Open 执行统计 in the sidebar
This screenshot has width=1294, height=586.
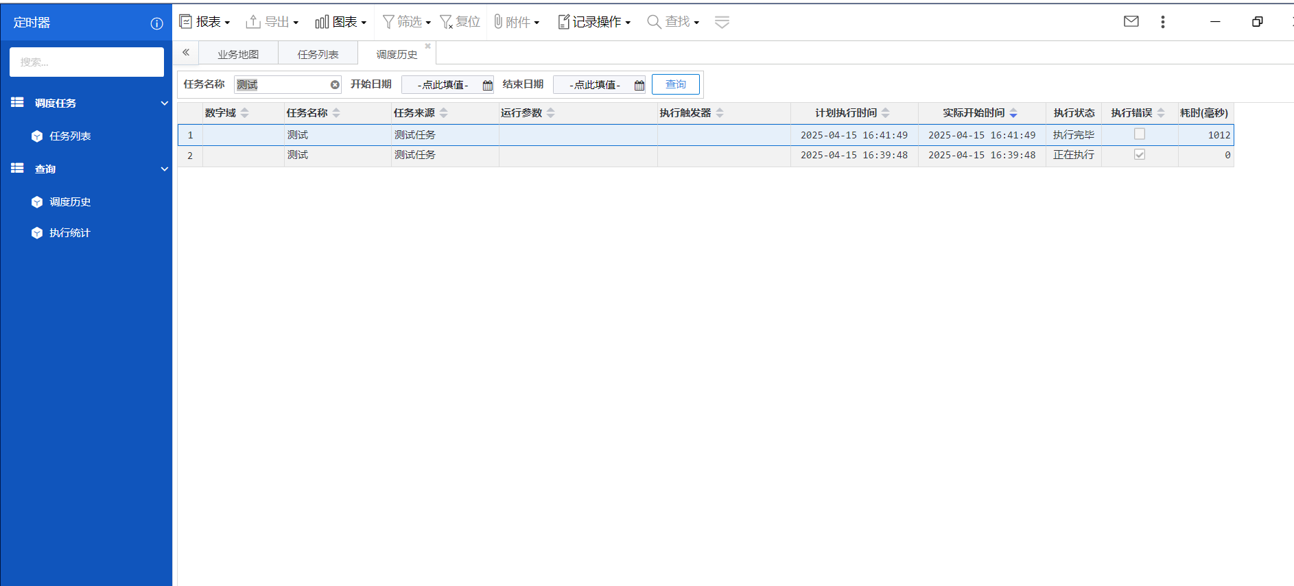(x=69, y=232)
